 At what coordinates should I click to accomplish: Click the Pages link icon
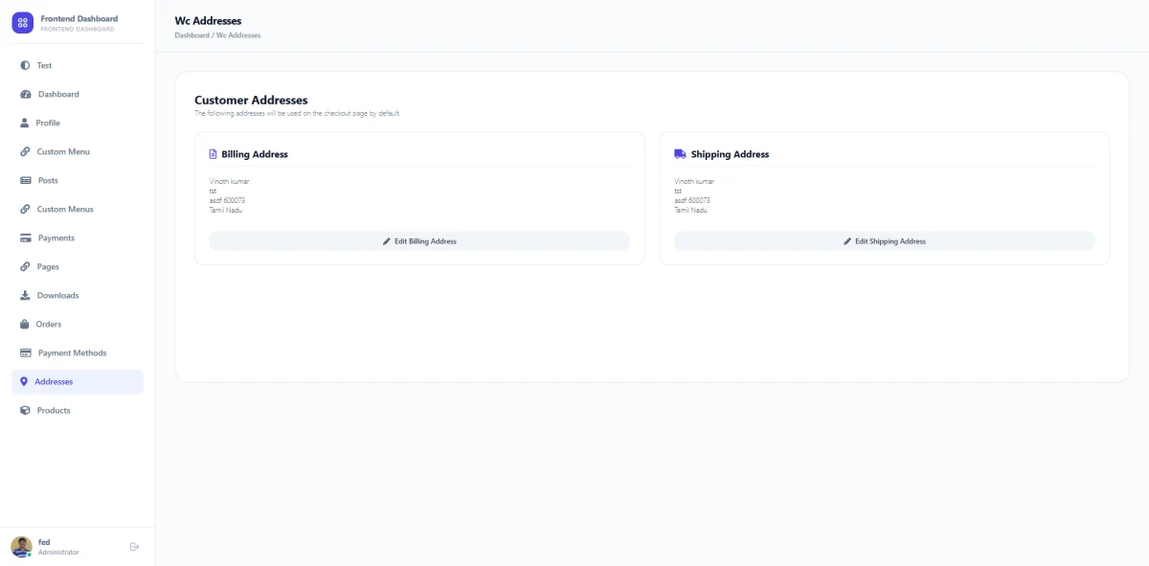25,267
